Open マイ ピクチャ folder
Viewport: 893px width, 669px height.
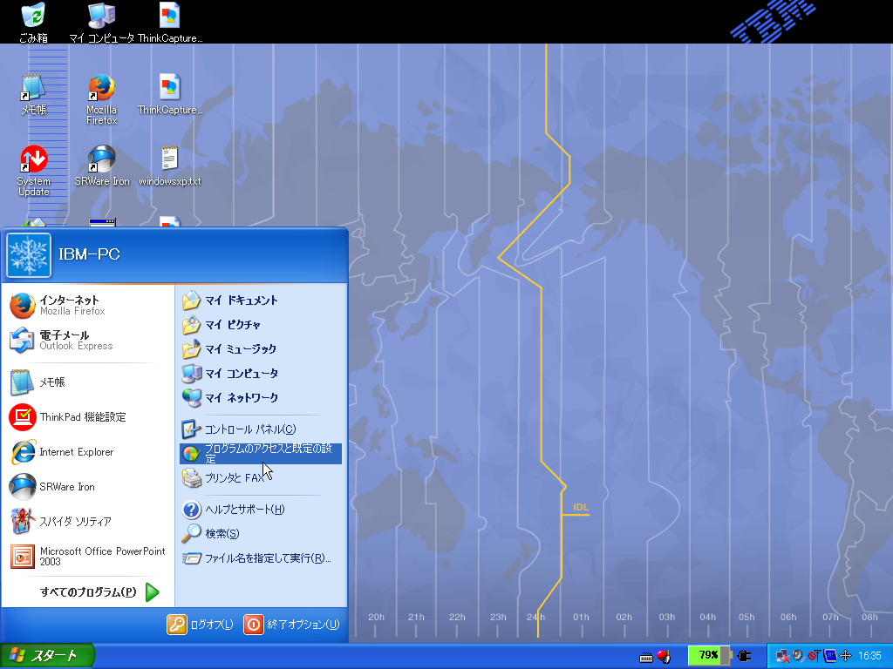(260, 325)
